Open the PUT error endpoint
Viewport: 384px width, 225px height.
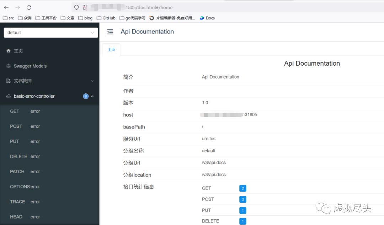tap(50, 141)
